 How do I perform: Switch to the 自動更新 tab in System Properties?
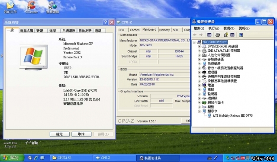click(x=85, y=31)
